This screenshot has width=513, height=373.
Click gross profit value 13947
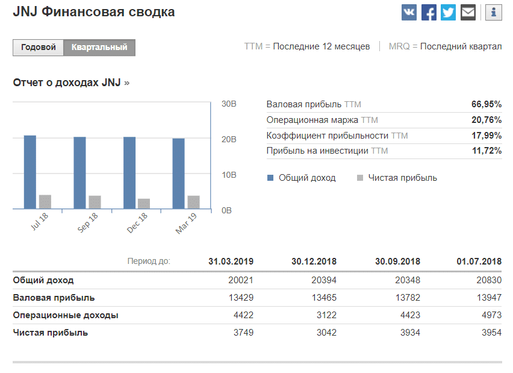click(489, 298)
